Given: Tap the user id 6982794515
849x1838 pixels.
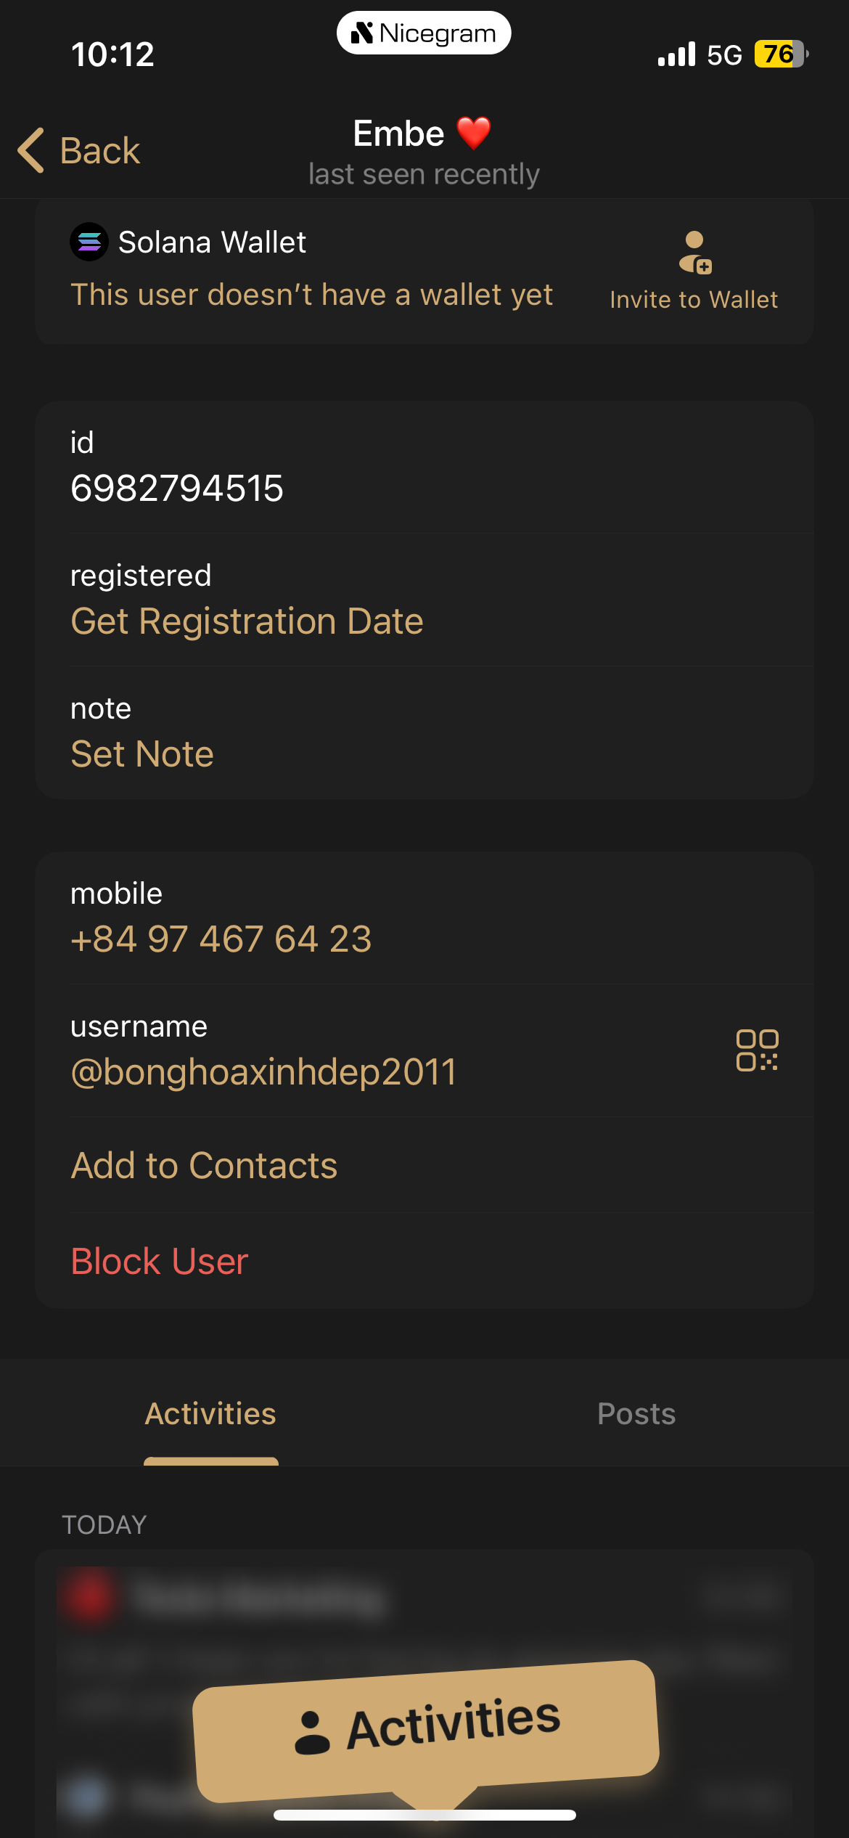Looking at the screenshot, I should click(177, 488).
